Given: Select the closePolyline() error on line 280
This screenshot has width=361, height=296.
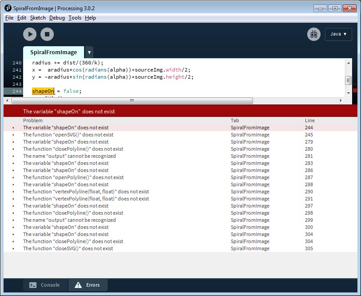Looking at the screenshot, I should coord(180,149).
